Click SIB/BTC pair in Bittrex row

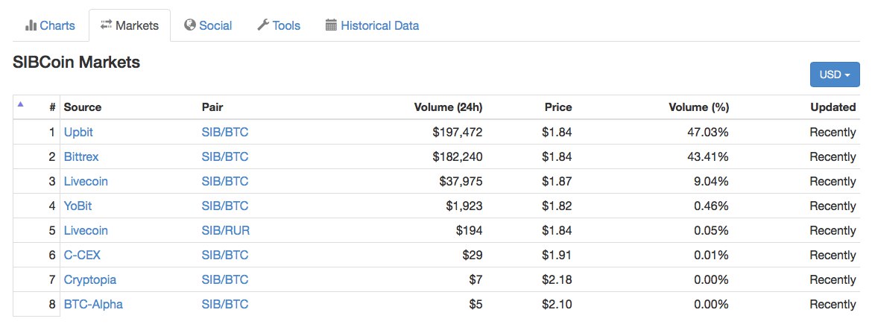[225, 157]
